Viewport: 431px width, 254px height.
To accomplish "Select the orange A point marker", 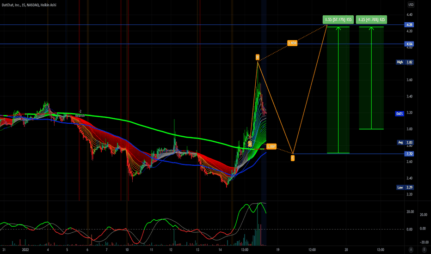I will coord(250,144).
